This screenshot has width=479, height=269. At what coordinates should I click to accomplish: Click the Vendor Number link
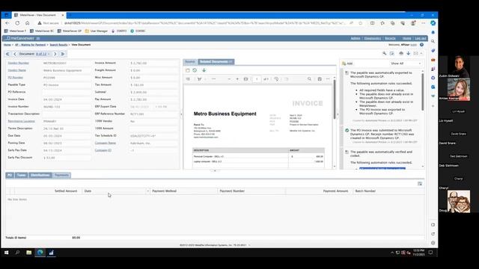point(18,63)
